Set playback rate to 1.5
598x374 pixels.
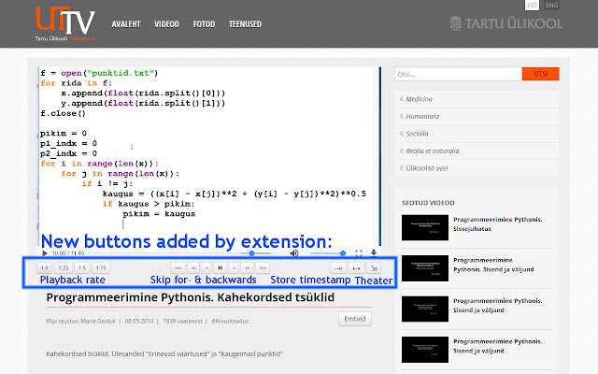point(82,268)
